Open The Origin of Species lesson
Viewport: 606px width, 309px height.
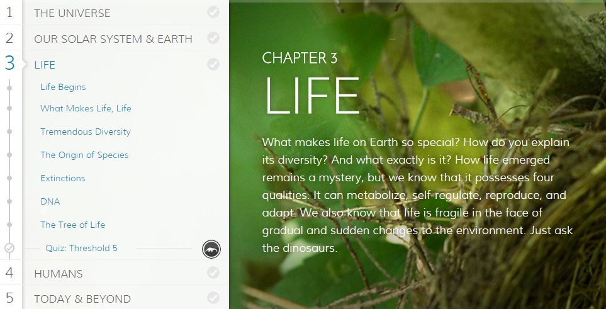tap(84, 155)
